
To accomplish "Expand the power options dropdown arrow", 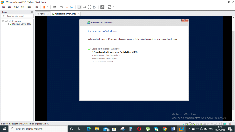I will click(48, 7).
